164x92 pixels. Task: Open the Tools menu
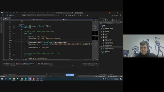click(x=38, y=13)
